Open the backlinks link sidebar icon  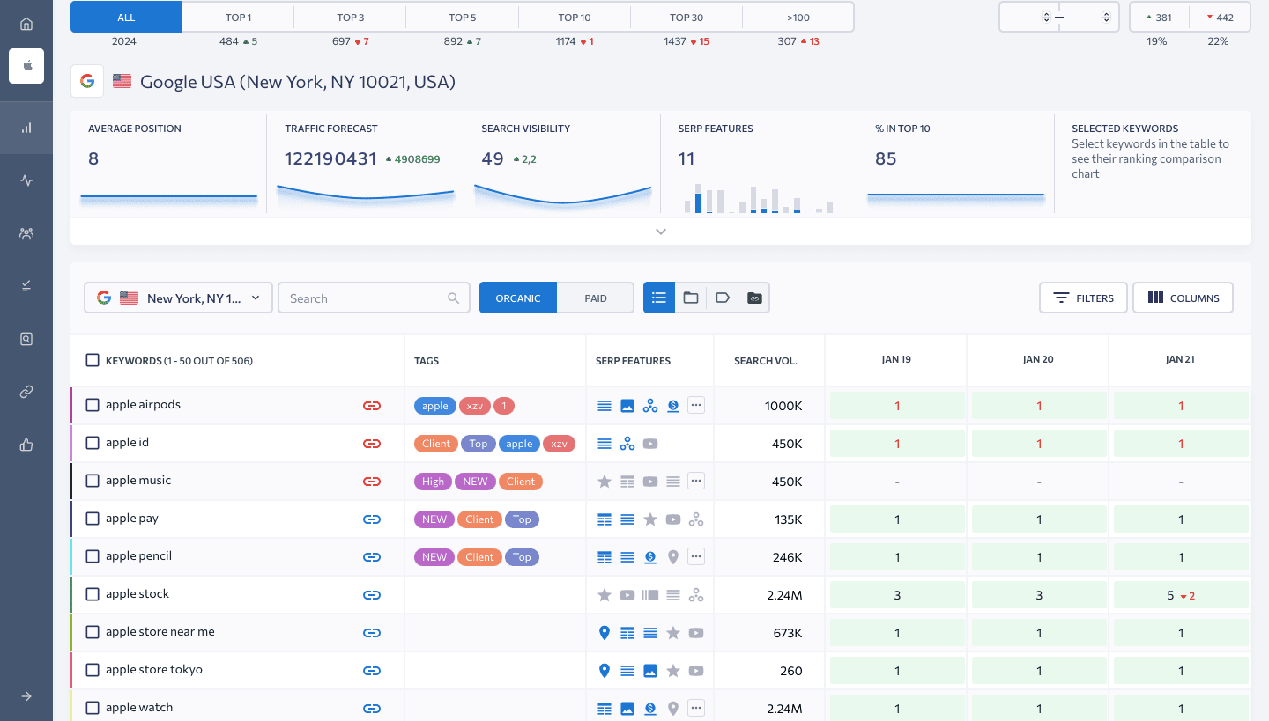[x=26, y=392]
